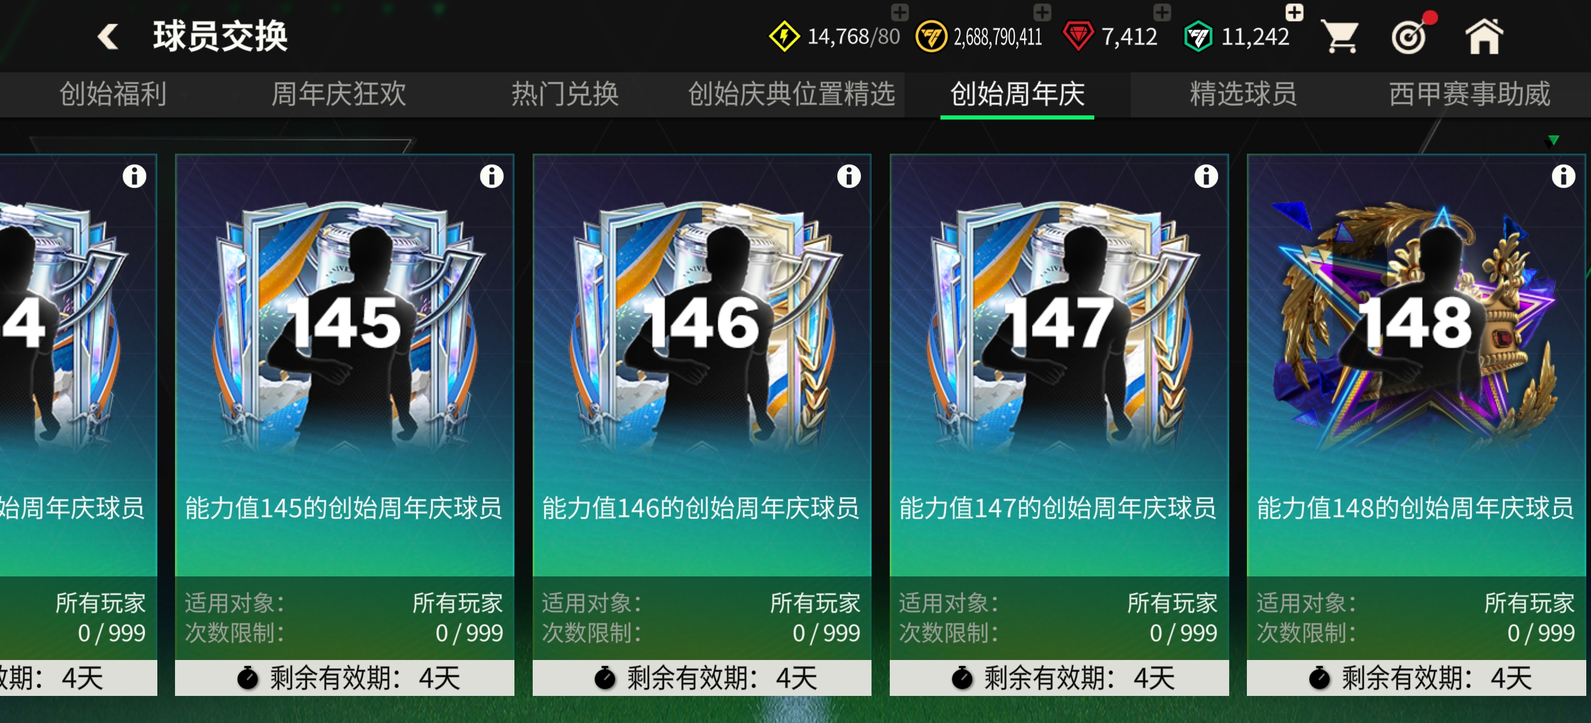This screenshot has height=723, width=1591.
Task: Show info for the 146 player card
Action: (x=849, y=177)
